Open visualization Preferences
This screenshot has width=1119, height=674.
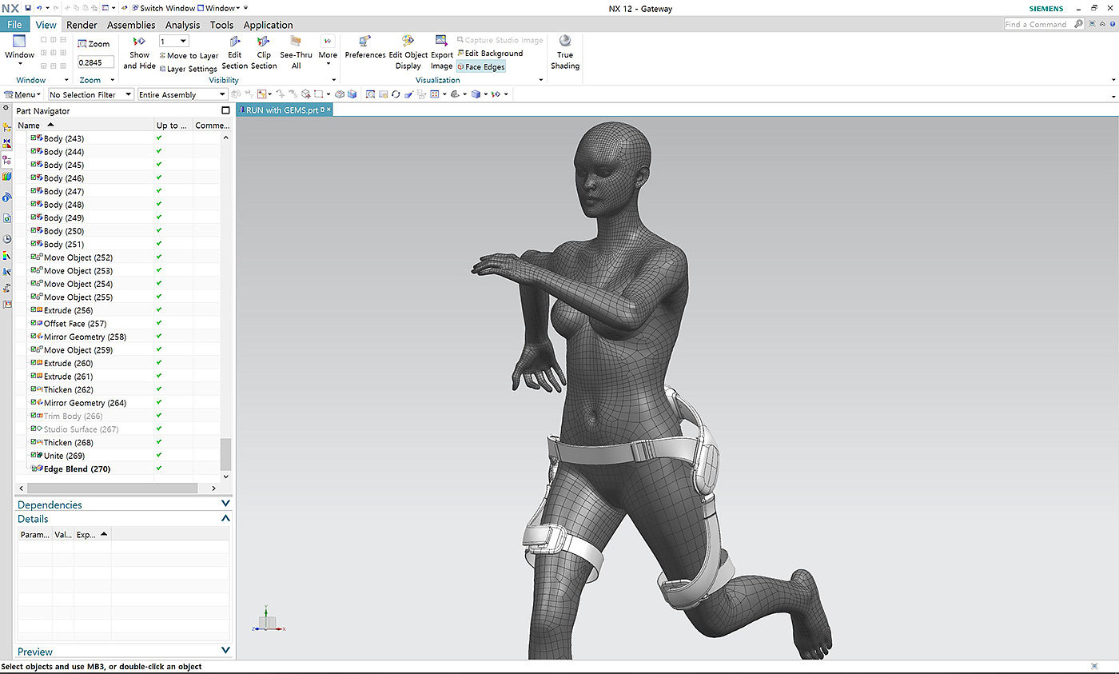[365, 42]
